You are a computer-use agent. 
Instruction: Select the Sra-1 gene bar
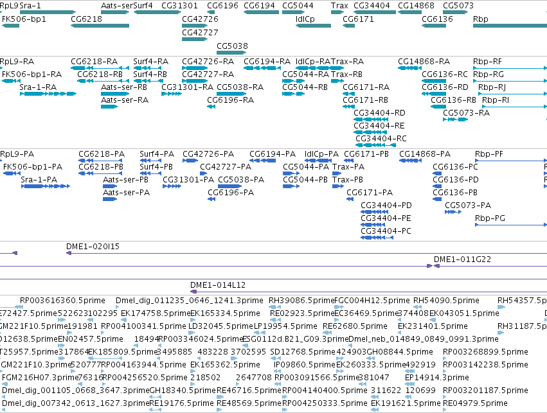(x=48, y=12)
